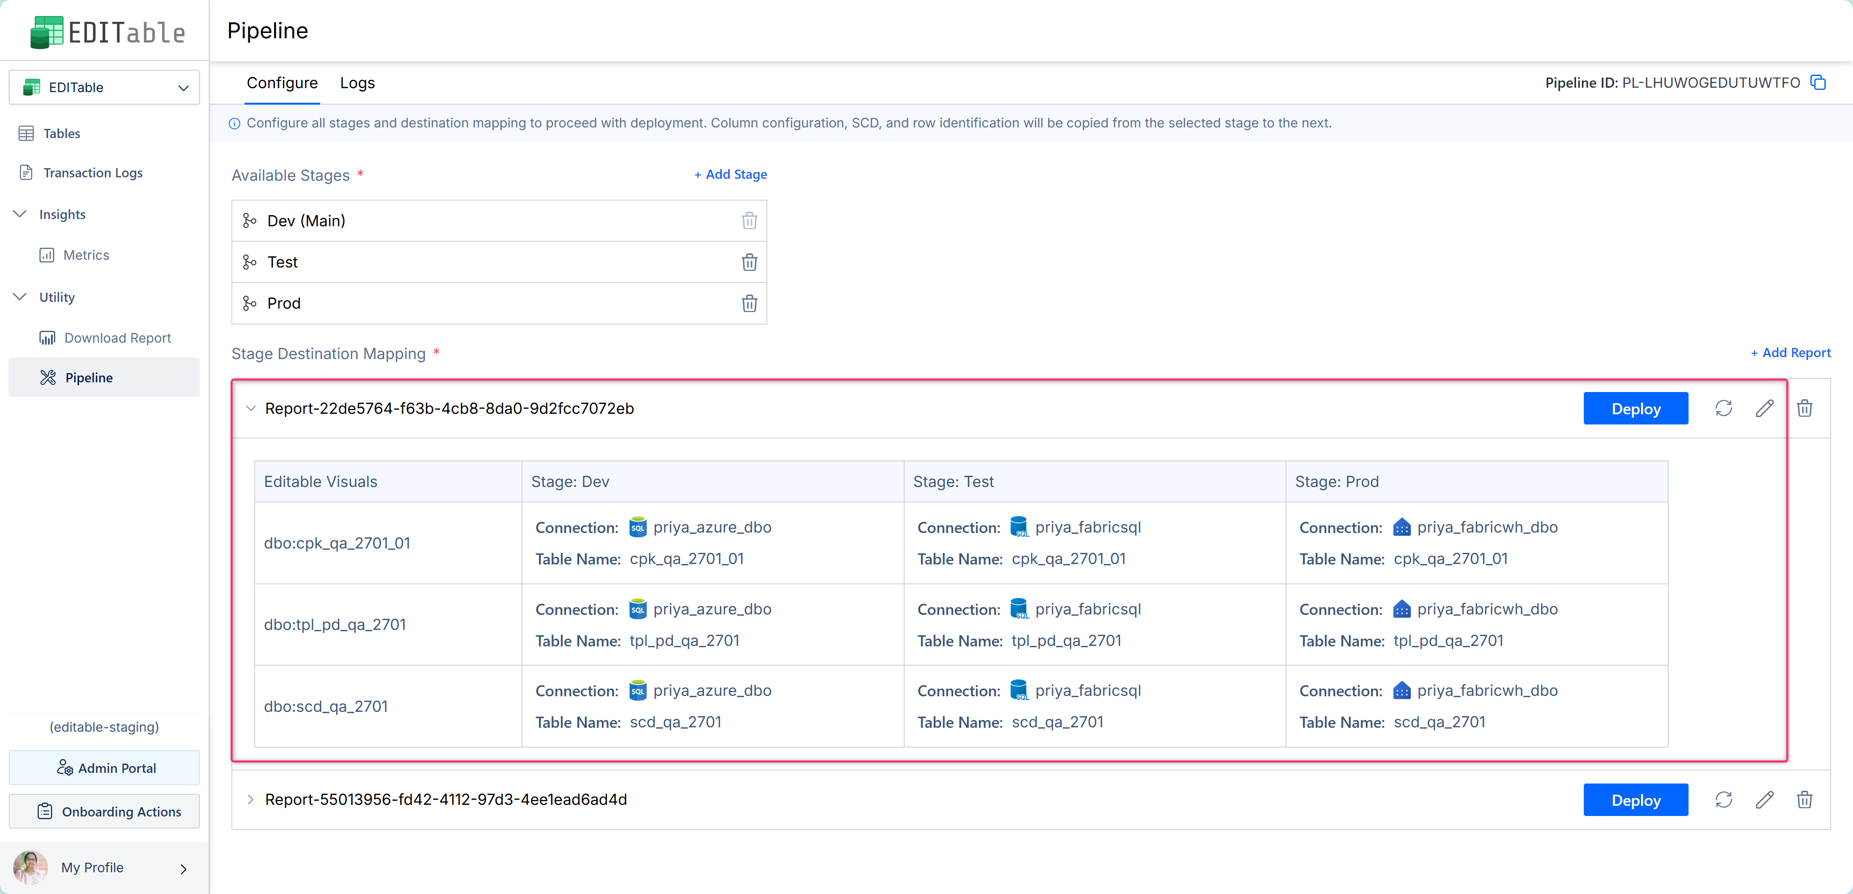
Task: Expand the Report-55013956 section
Action: 250,800
